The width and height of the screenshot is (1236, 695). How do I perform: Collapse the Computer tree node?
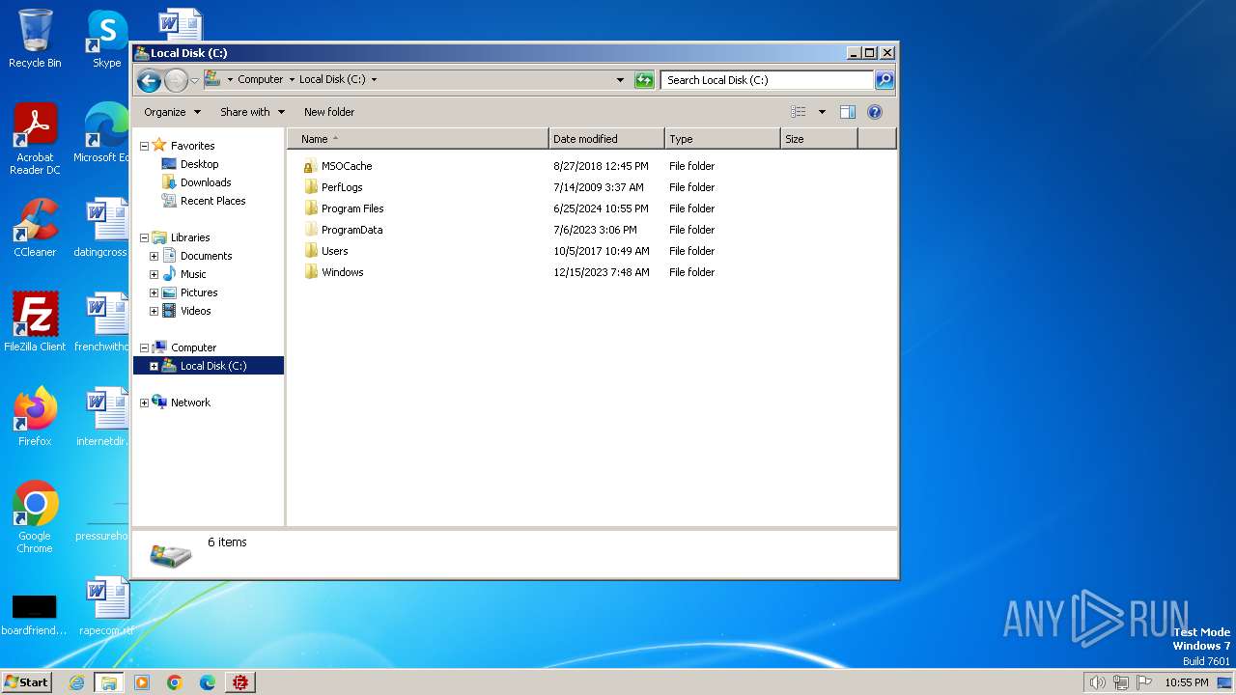pyautogui.click(x=144, y=347)
